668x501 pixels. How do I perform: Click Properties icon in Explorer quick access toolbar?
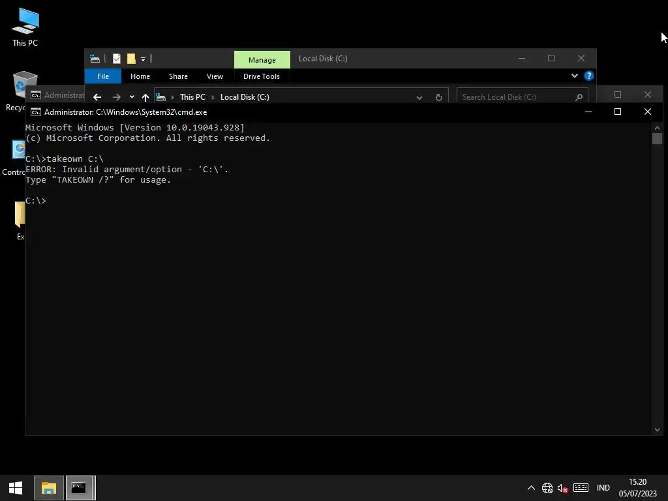(116, 59)
